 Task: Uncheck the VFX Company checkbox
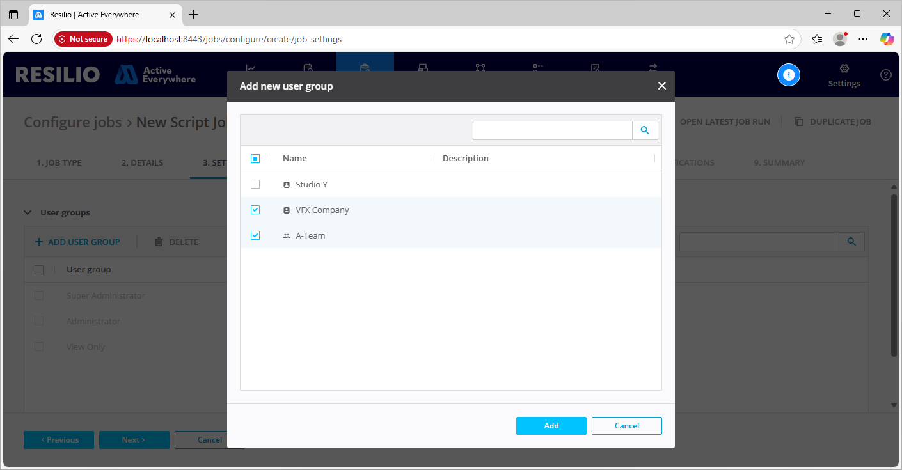(x=255, y=210)
